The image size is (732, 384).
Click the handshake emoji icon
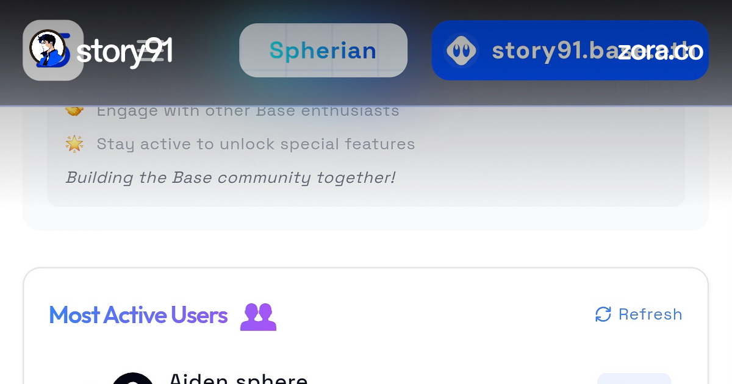click(x=74, y=110)
